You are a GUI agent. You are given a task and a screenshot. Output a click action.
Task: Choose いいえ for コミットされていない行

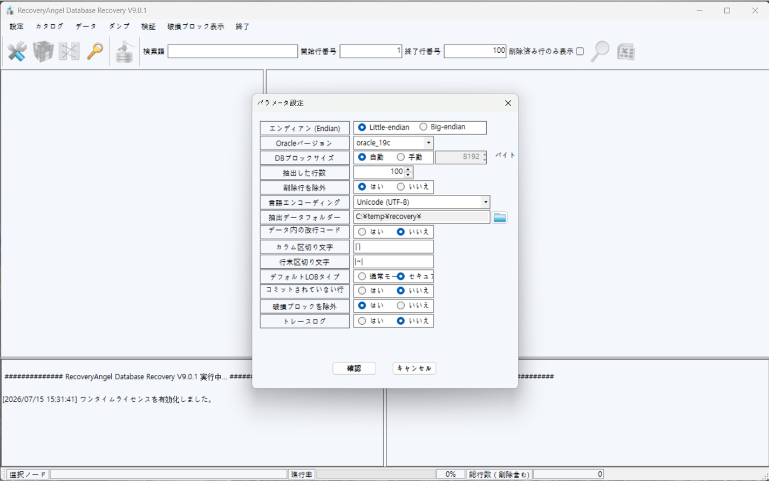tap(400, 291)
